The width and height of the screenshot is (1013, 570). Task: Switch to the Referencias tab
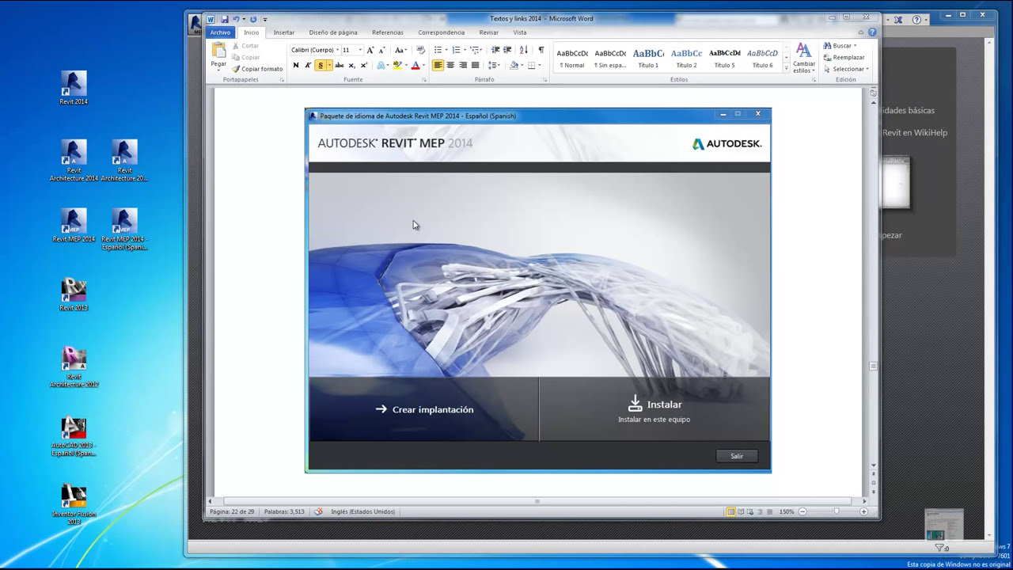(x=388, y=32)
